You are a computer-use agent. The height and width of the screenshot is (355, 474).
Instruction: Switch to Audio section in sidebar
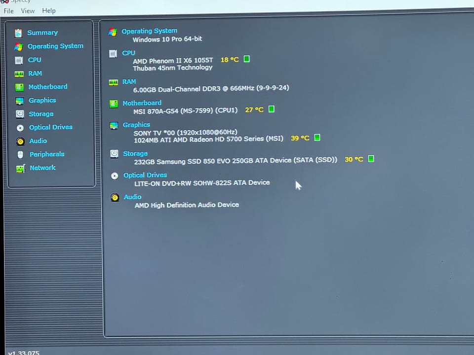click(x=38, y=141)
